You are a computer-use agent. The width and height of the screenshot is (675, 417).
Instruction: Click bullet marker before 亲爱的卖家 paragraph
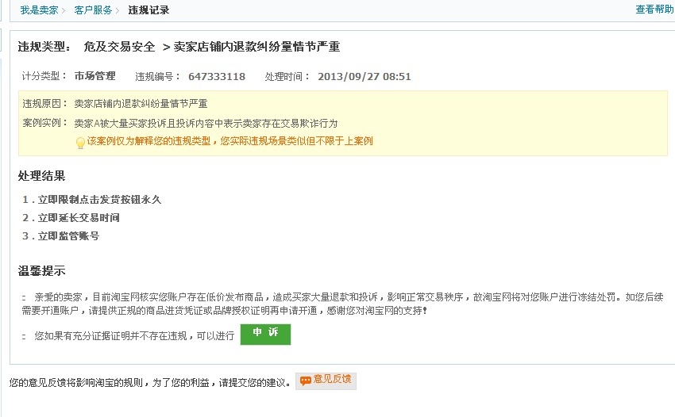point(25,296)
